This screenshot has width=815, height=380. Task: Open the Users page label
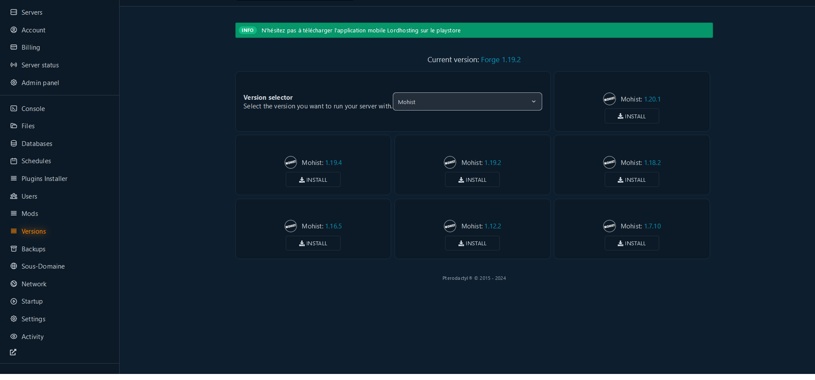(29, 196)
